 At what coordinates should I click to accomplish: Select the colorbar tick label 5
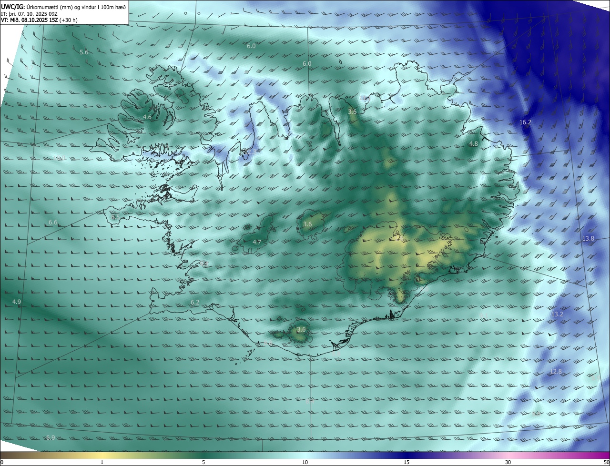pyautogui.click(x=203, y=462)
